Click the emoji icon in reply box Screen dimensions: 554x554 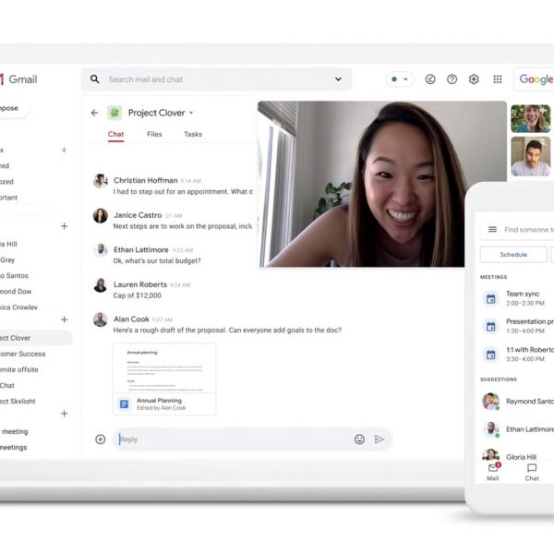(x=359, y=440)
